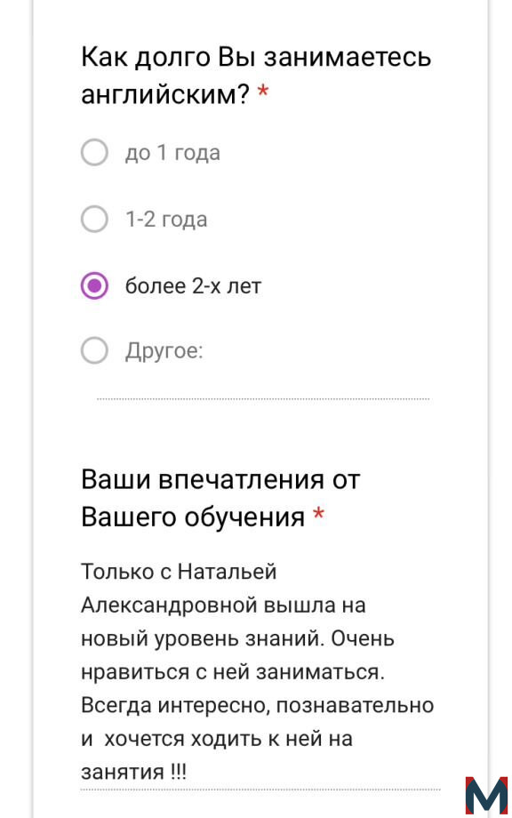Click the heading "Ваши впечатления от Вашего обучения"
The image size is (512, 818).
(220, 498)
